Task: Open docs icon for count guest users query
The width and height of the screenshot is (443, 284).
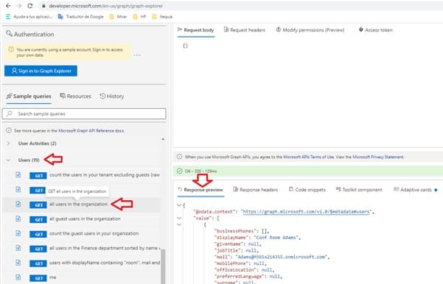Action: point(18,233)
